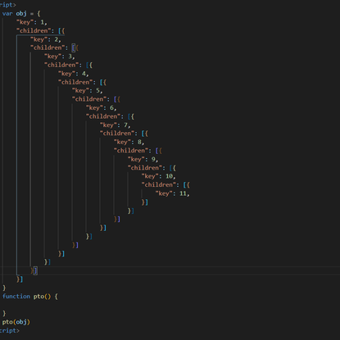Click the lone "}" closing the obj declaration
340x340 pixels.
(x=4, y=288)
